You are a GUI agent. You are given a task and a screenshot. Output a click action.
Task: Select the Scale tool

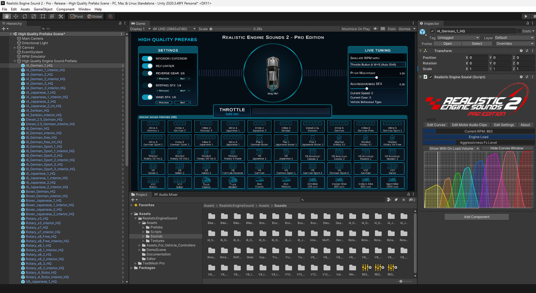33,16
